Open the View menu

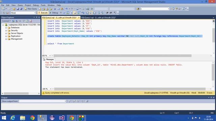click(x=13, y=5)
